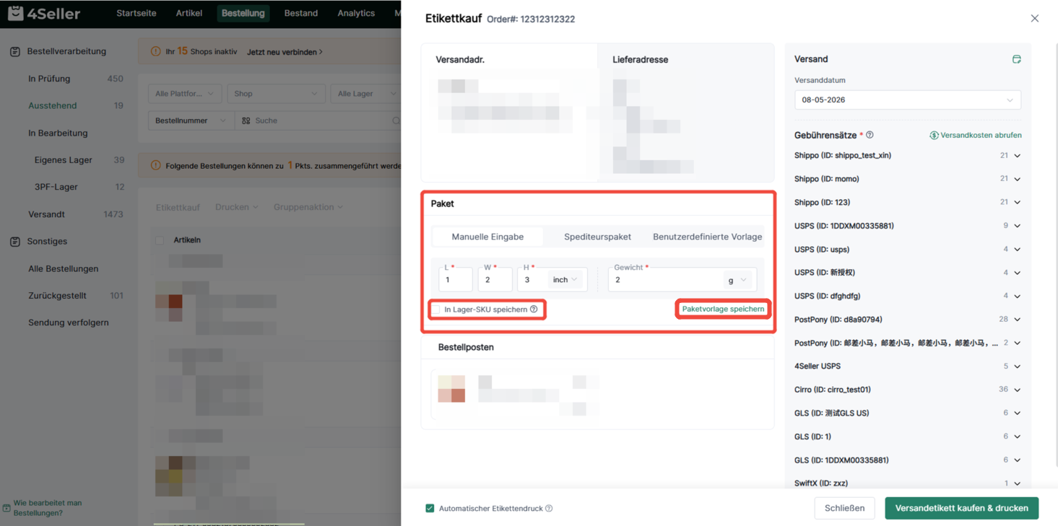This screenshot has height=526, width=1058.
Task: Click the warning icon in merge orders notice
Action: pos(155,165)
